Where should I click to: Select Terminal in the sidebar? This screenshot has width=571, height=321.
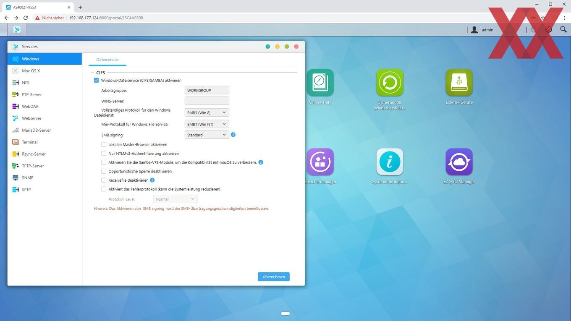click(45, 142)
